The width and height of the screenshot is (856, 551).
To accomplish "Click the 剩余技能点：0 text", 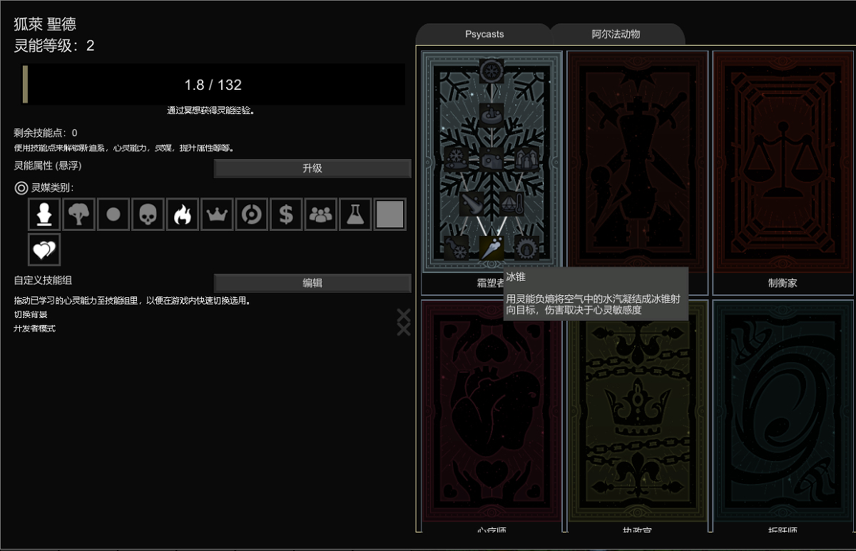I will pos(46,133).
